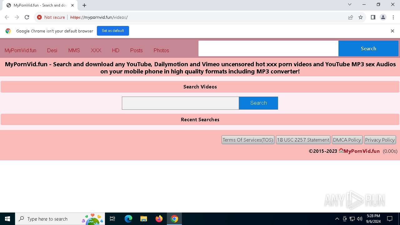
Task: Click the Search Videos heading
Action: click(200, 87)
